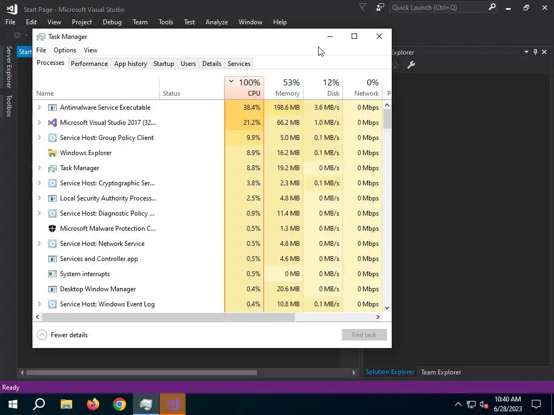This screenshot has width=554, height=415.
Task: Click the wrench Properties icon in Solution Explorer
Action: tap(411, 65)
